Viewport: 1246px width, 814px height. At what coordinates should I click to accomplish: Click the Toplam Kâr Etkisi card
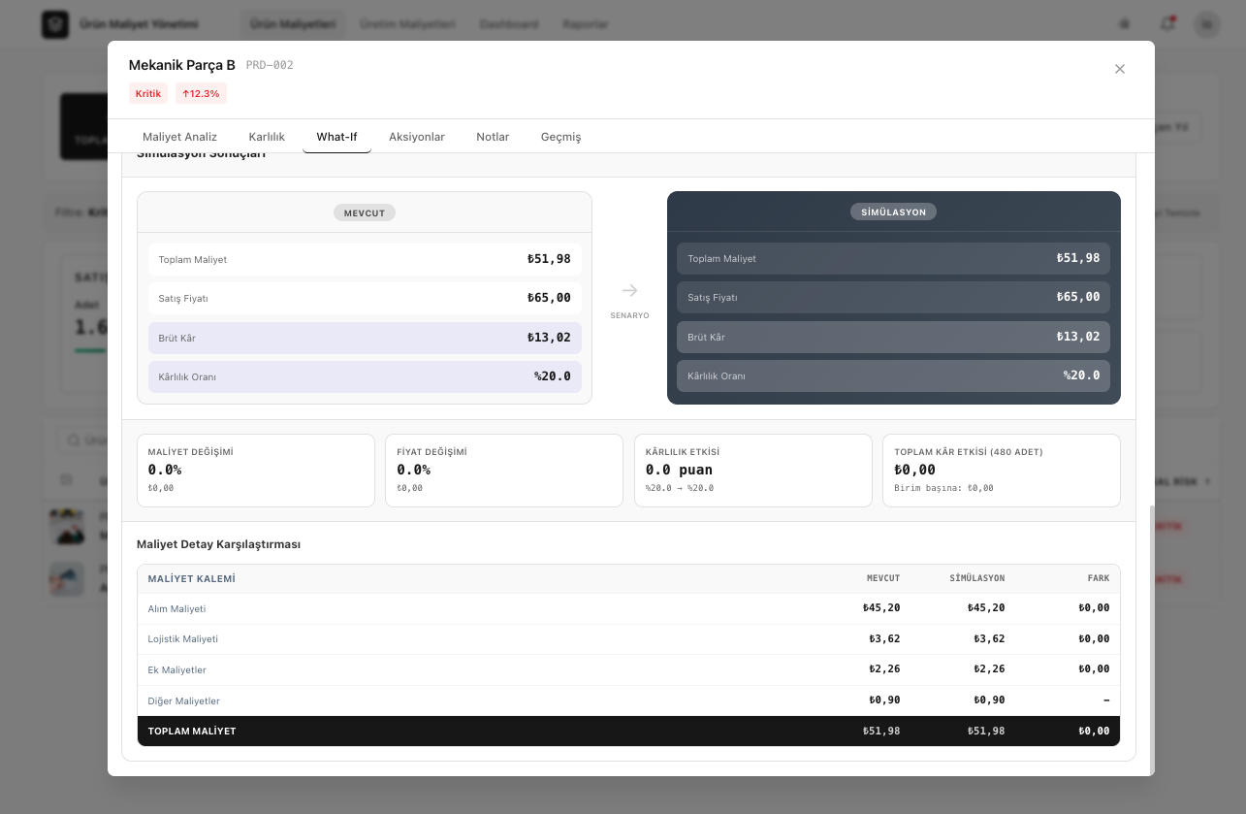pyautogui.click(x=1001, y=470)
